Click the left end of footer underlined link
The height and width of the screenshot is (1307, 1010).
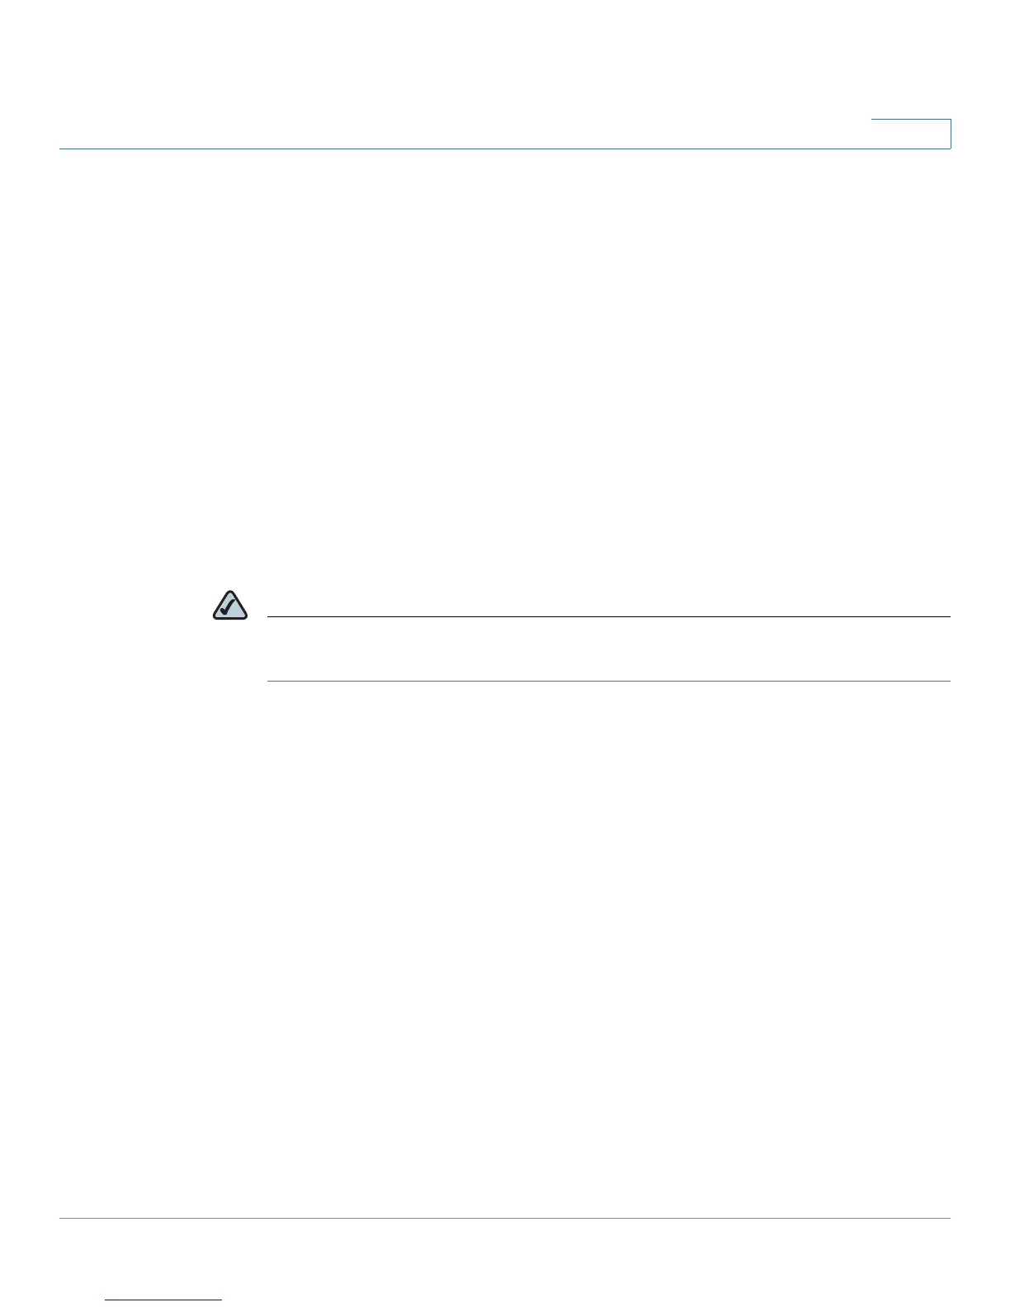109,1300
